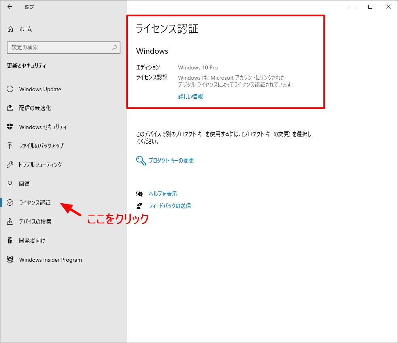Viewport: 398px width, 343px height.
Task: Click the ライセンス認証 page heading
Action: point(167,28)
